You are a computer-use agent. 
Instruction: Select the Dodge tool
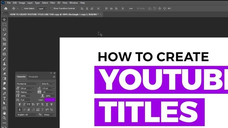tap(4, 89)
